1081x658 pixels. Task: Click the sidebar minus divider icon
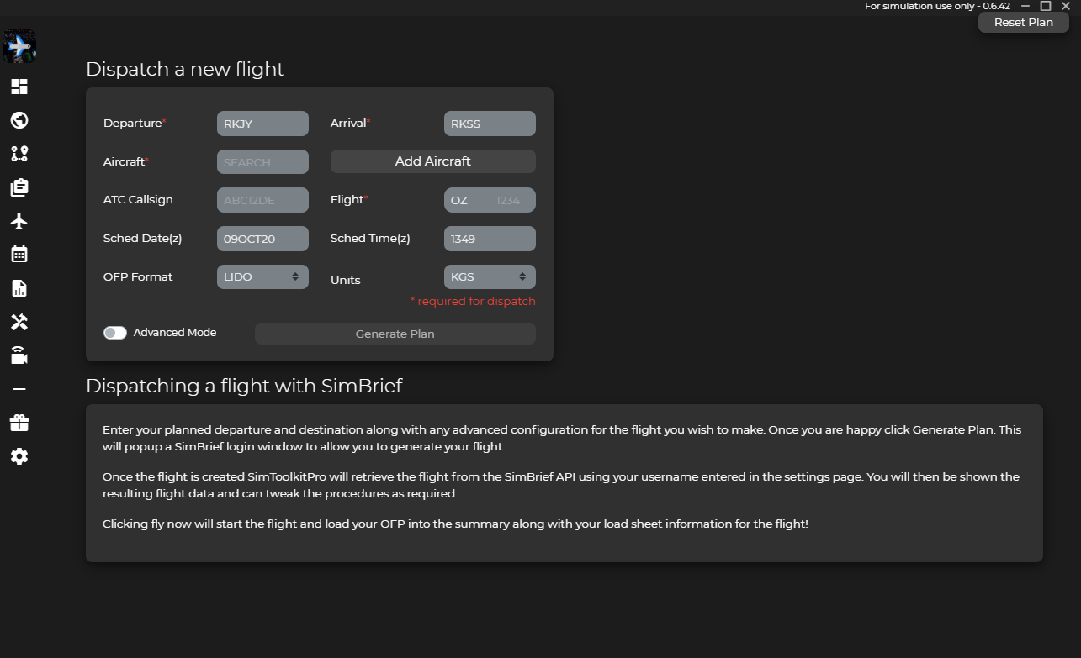(19, 389)
